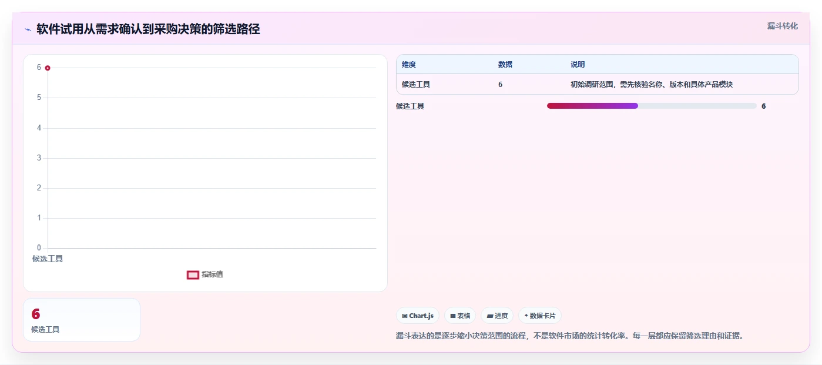Click the 说明 column header

[x=578, y=65]
